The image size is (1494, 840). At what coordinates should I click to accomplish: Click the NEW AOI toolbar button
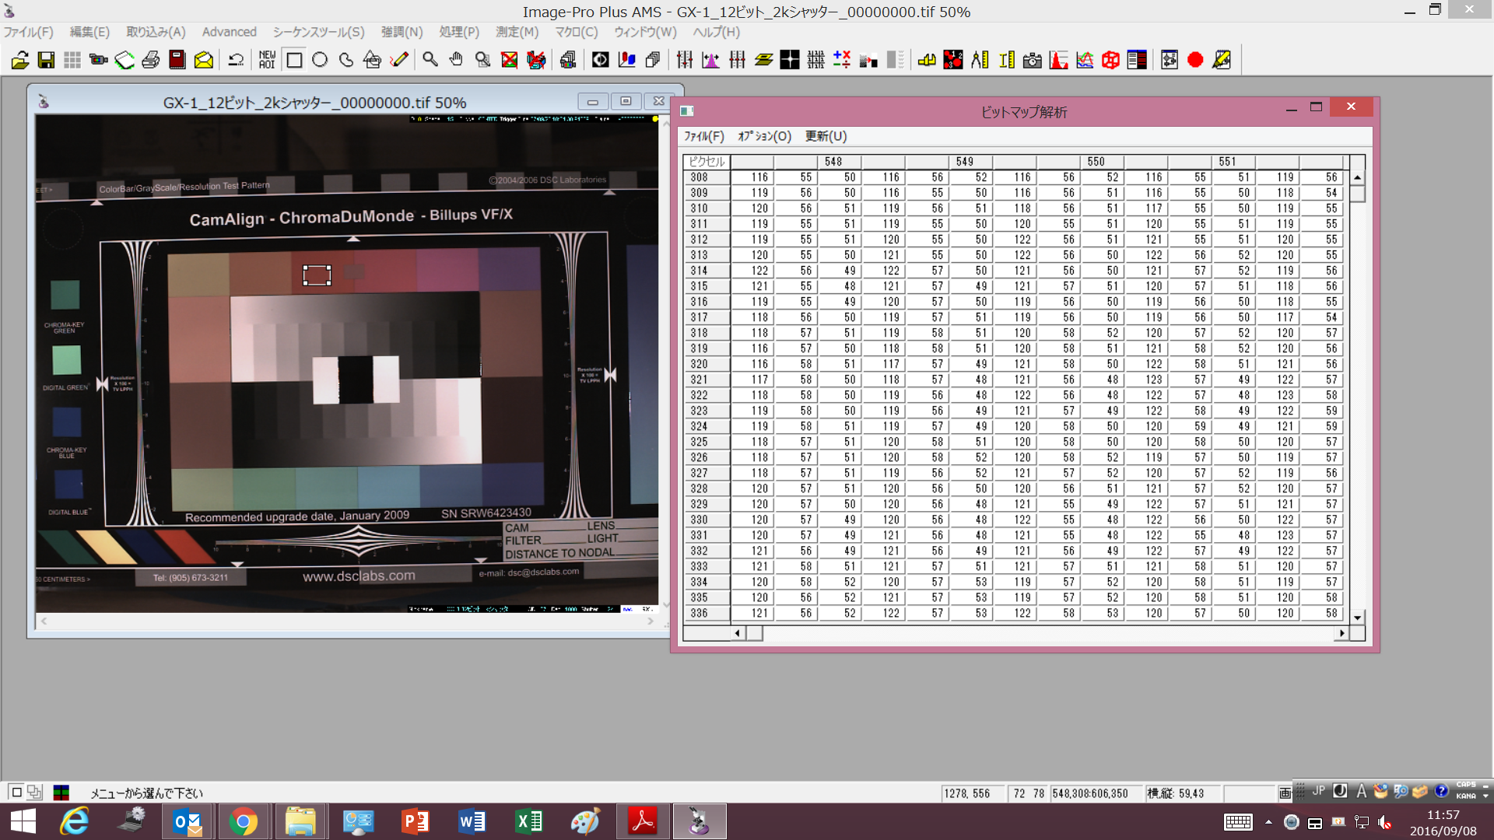267,60
